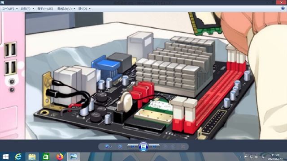Image resolution: width=287 pixels, height=161 pixels.
Task: Launch Firefox from the taskbar
Action: tap(60, 157)
